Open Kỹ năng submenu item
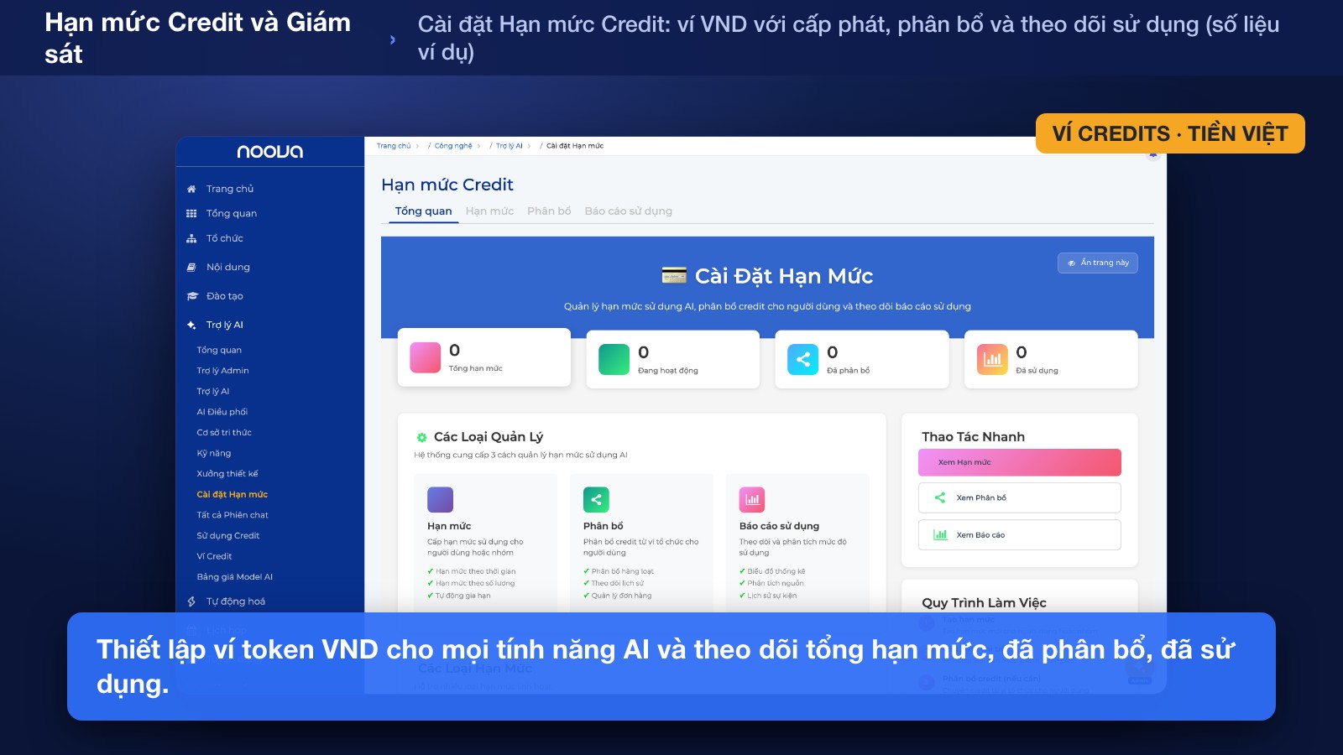Screen dimensions: 1343x755 pos(214,453)
